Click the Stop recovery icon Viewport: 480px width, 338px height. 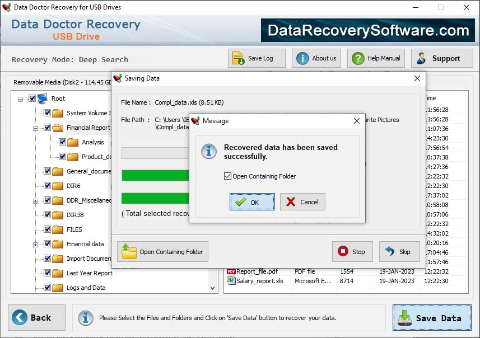[x=342, y=251]
